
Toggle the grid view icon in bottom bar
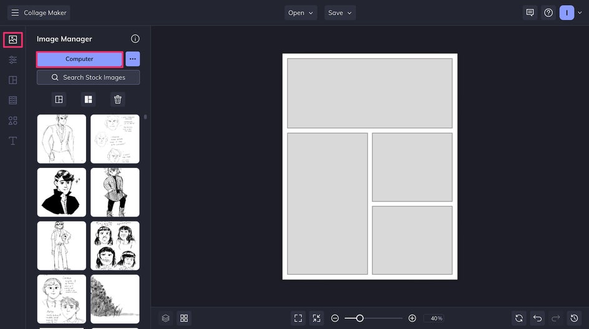[x=184, y=318]
